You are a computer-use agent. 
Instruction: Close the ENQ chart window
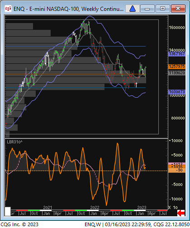[x=178, y=9]
